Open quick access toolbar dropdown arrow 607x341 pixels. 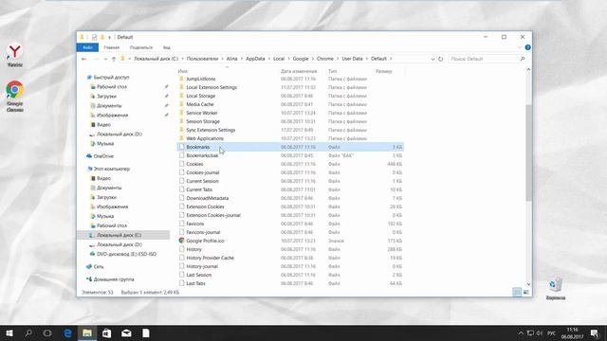click(110, 37)
